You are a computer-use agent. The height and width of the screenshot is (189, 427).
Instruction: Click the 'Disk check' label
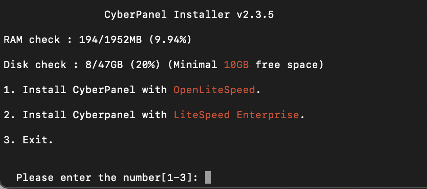pyautogui.click(x=35, y=65)
